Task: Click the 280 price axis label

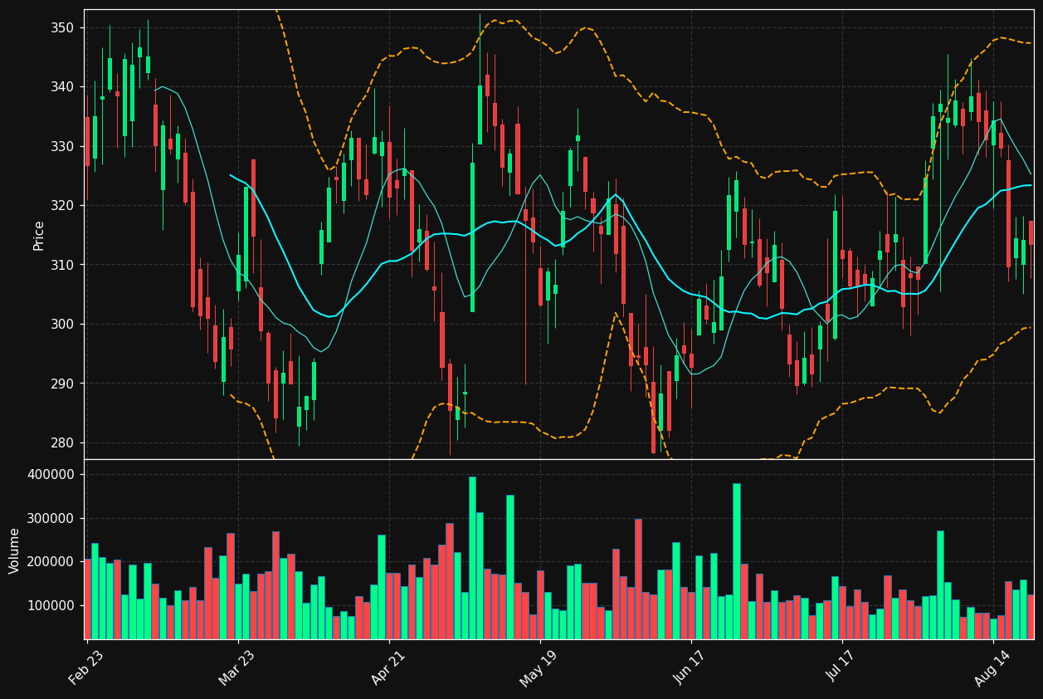Action: click(x=63, y=443)
